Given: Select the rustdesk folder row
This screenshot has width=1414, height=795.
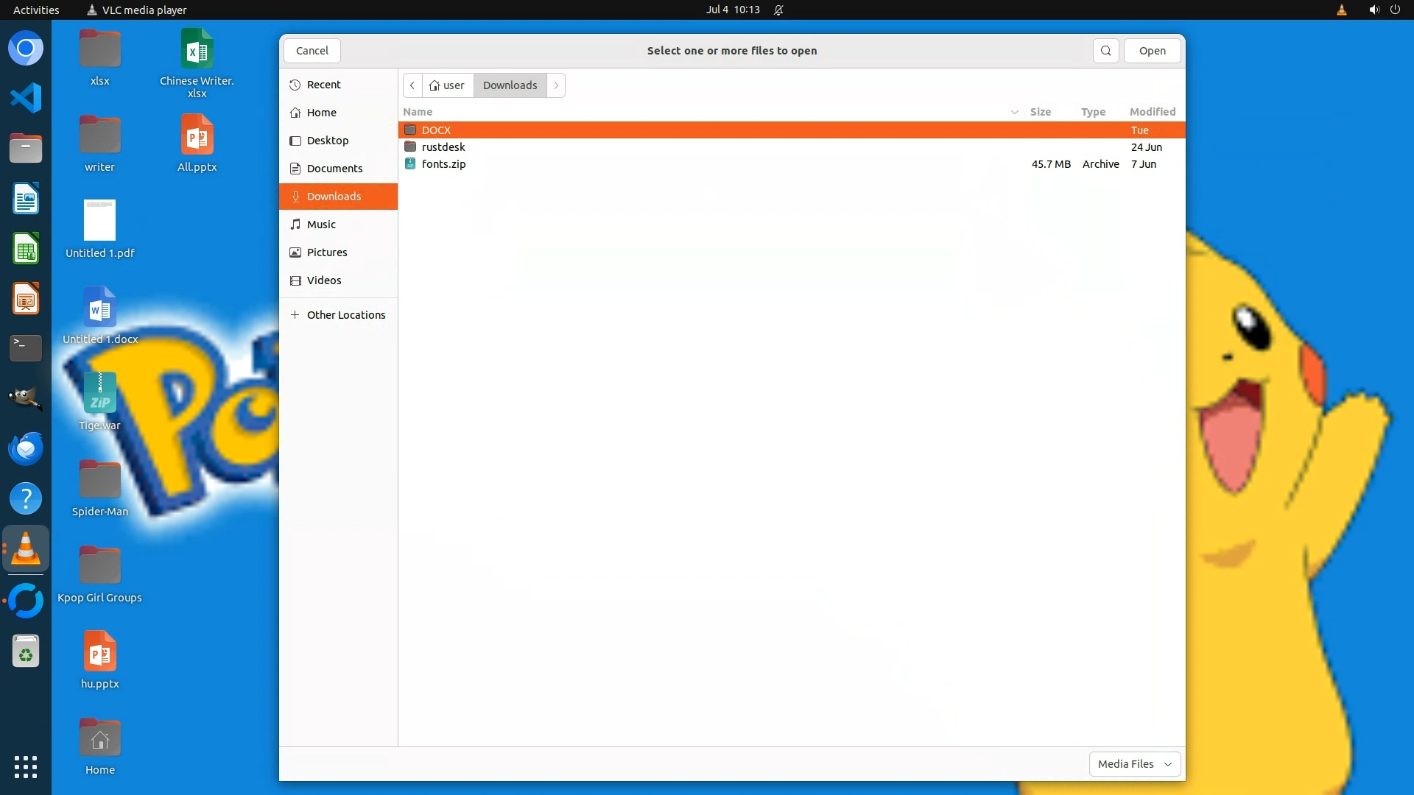Looking at the screenshot, I should point(443,147).
